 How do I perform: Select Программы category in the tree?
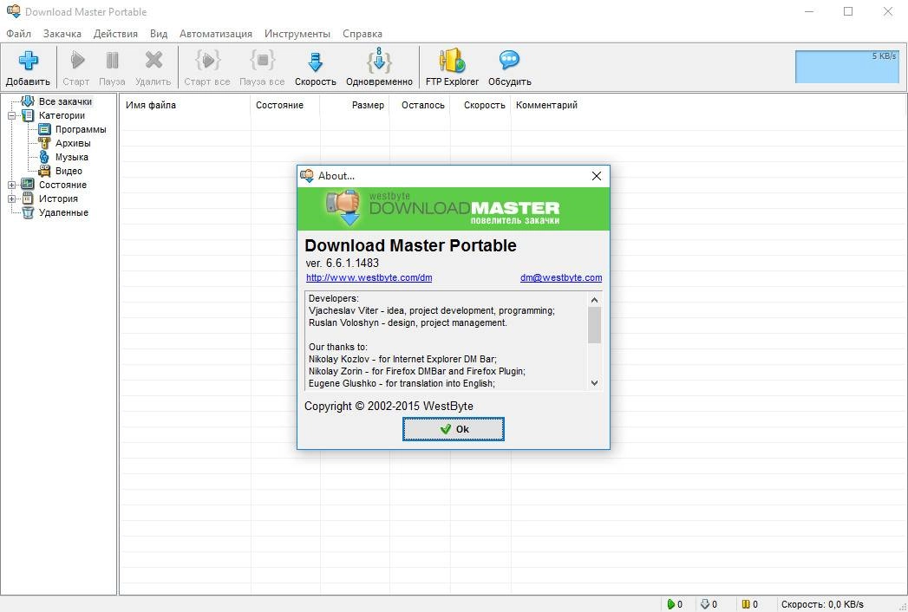[x=81, y=129]
